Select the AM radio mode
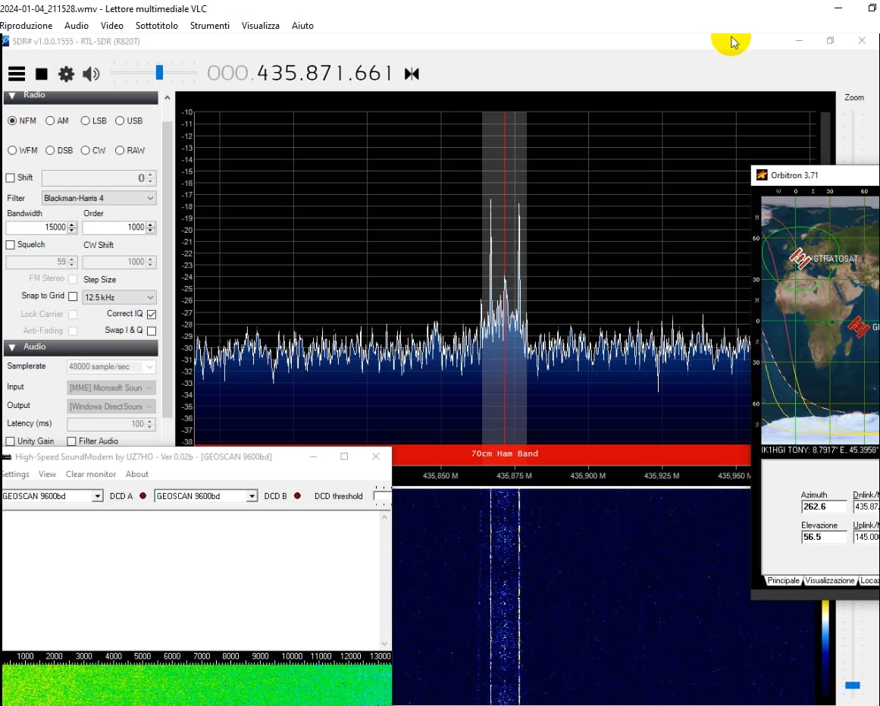Screen dimensions: 880x706 pyautogui.click(x=50, y=121)
